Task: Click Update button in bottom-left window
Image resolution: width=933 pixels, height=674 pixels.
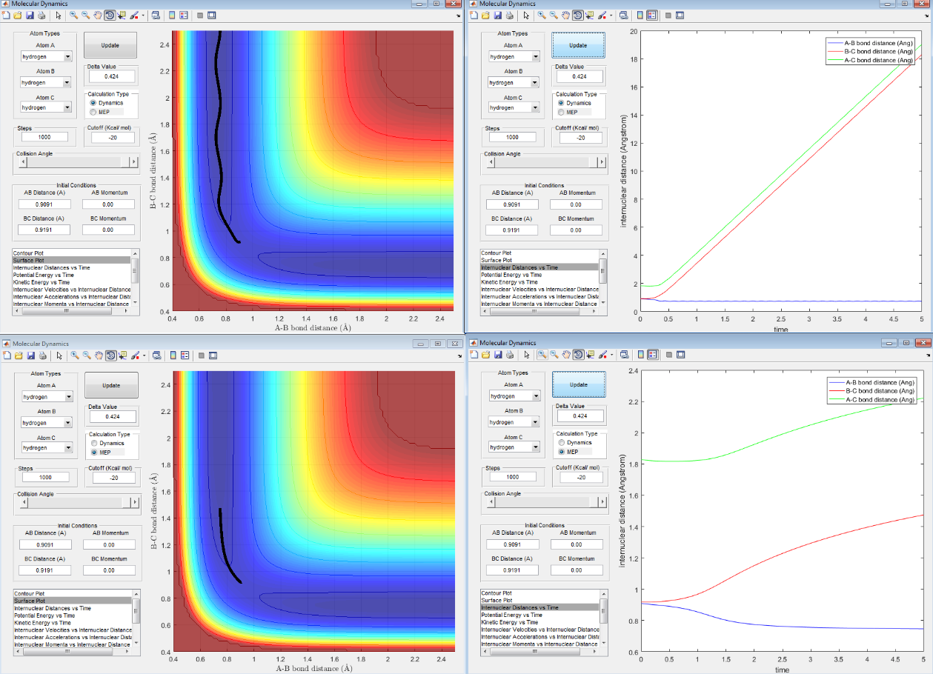Action: [111, 385]
